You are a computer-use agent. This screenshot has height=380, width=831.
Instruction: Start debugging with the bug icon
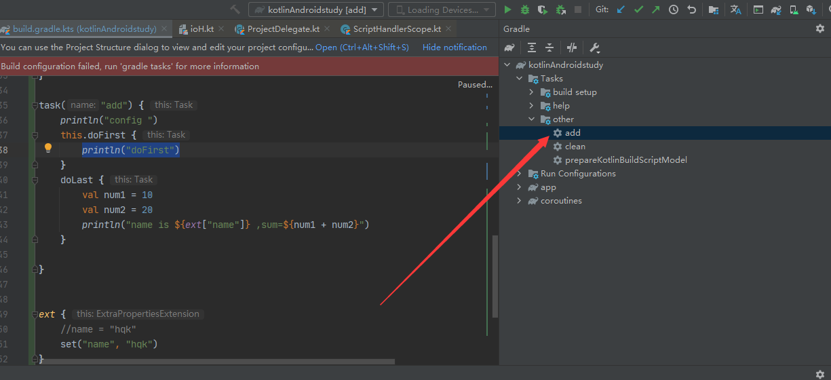525,9
